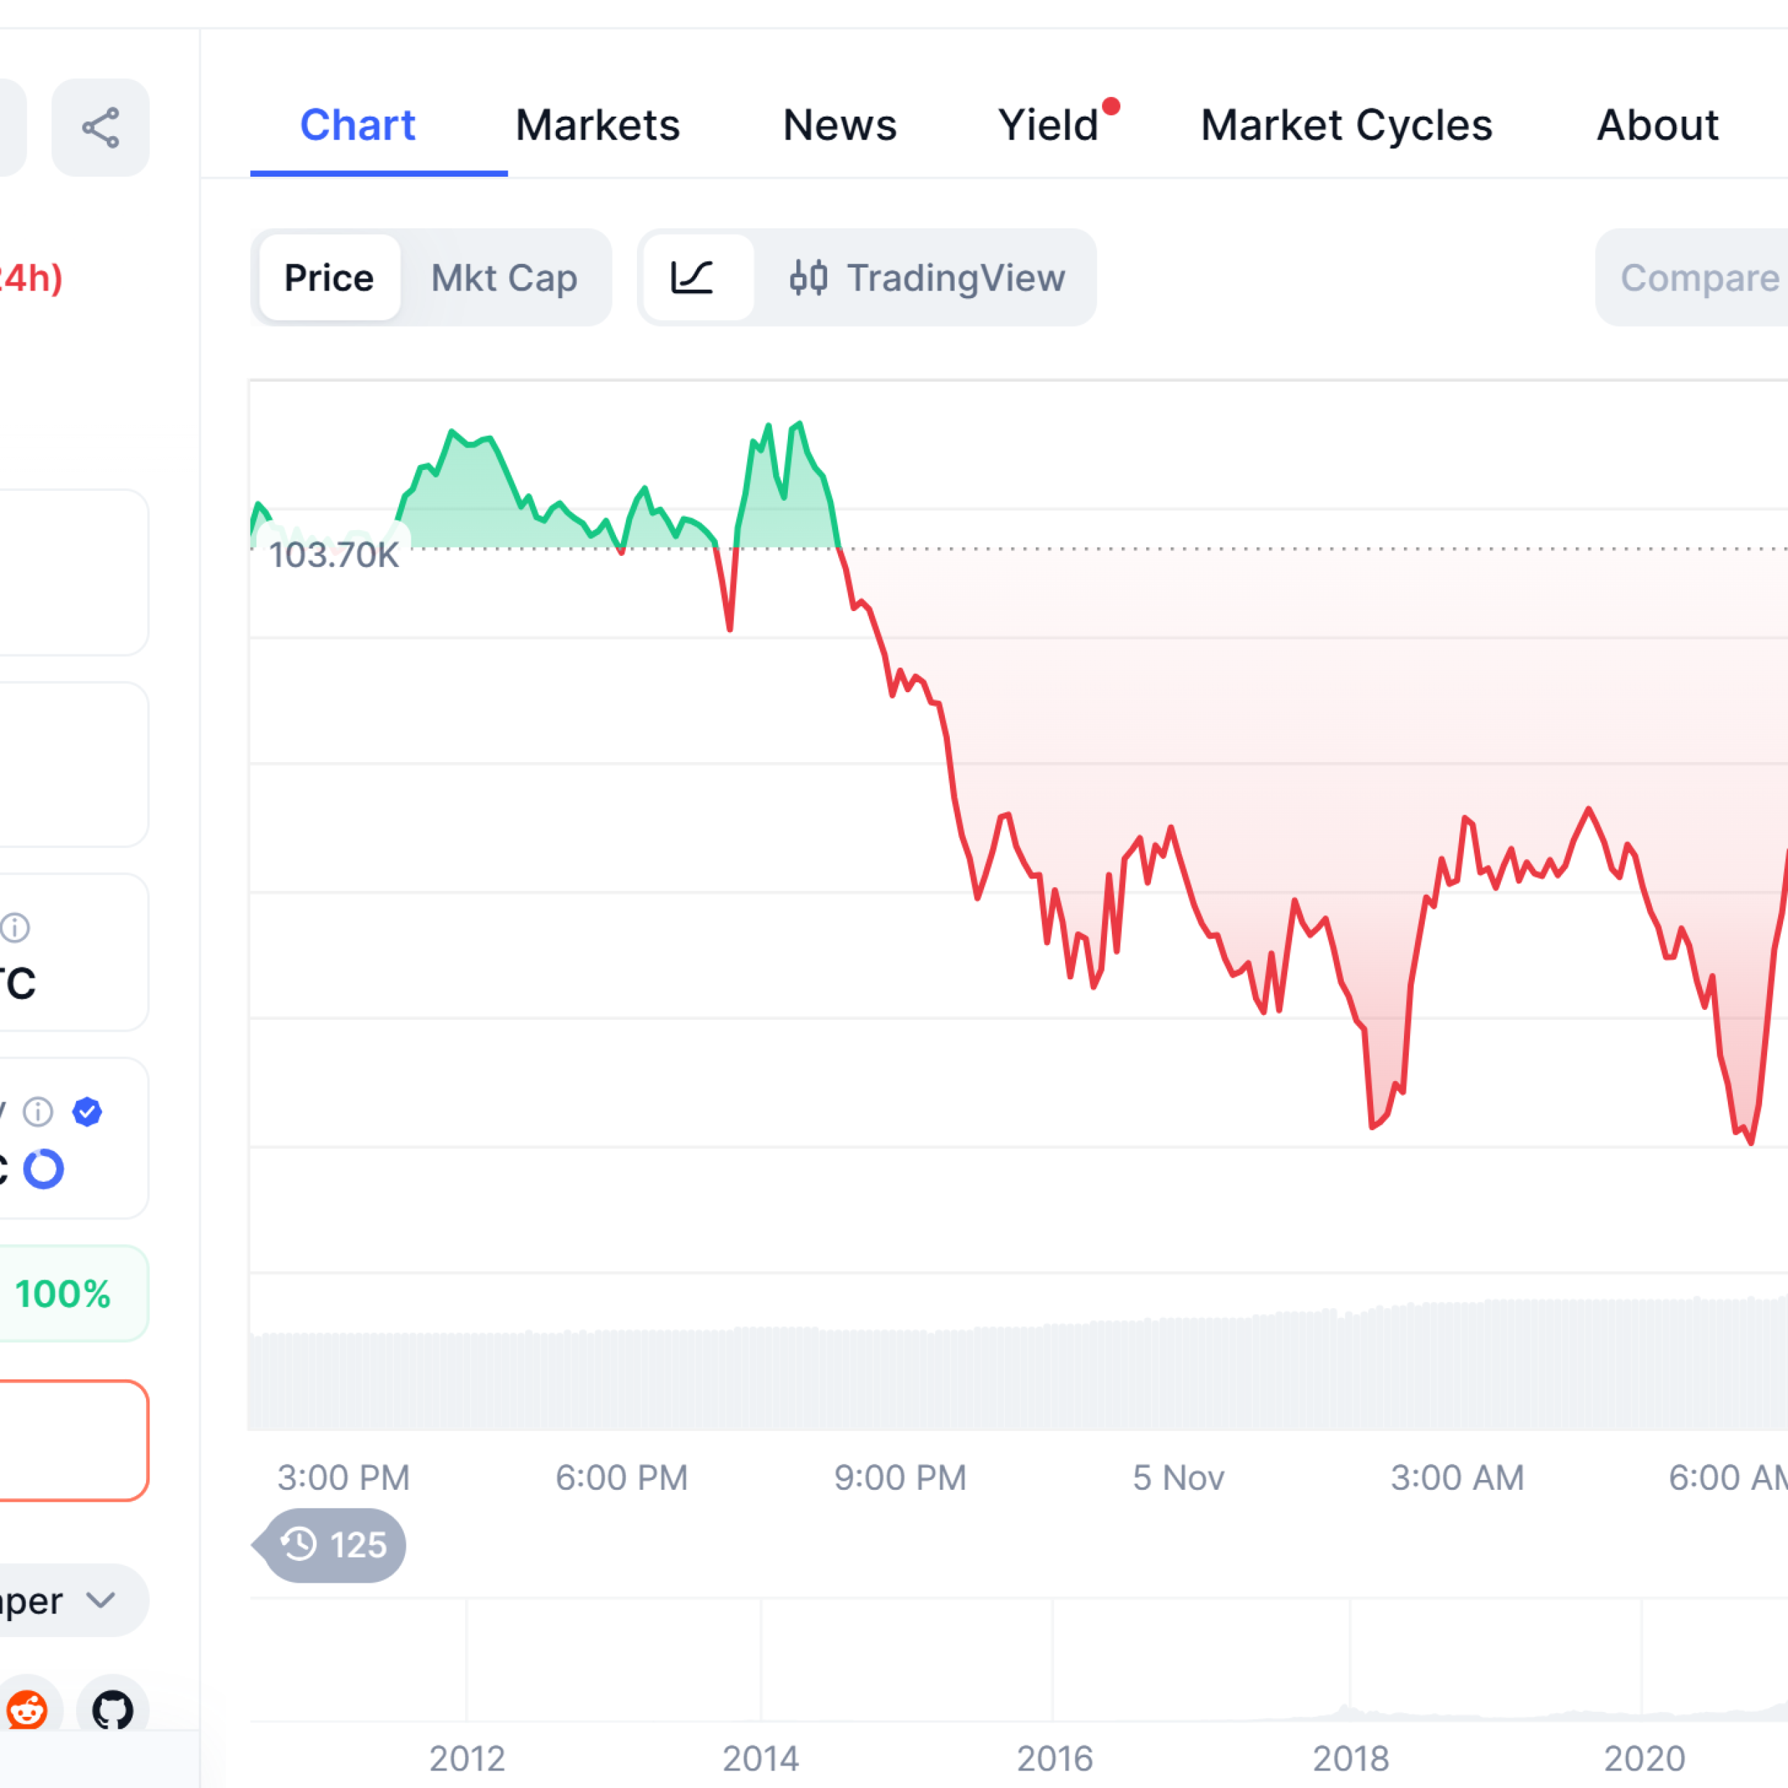
Task: Click the blue circular supply ring icon
Action: 43,1169
